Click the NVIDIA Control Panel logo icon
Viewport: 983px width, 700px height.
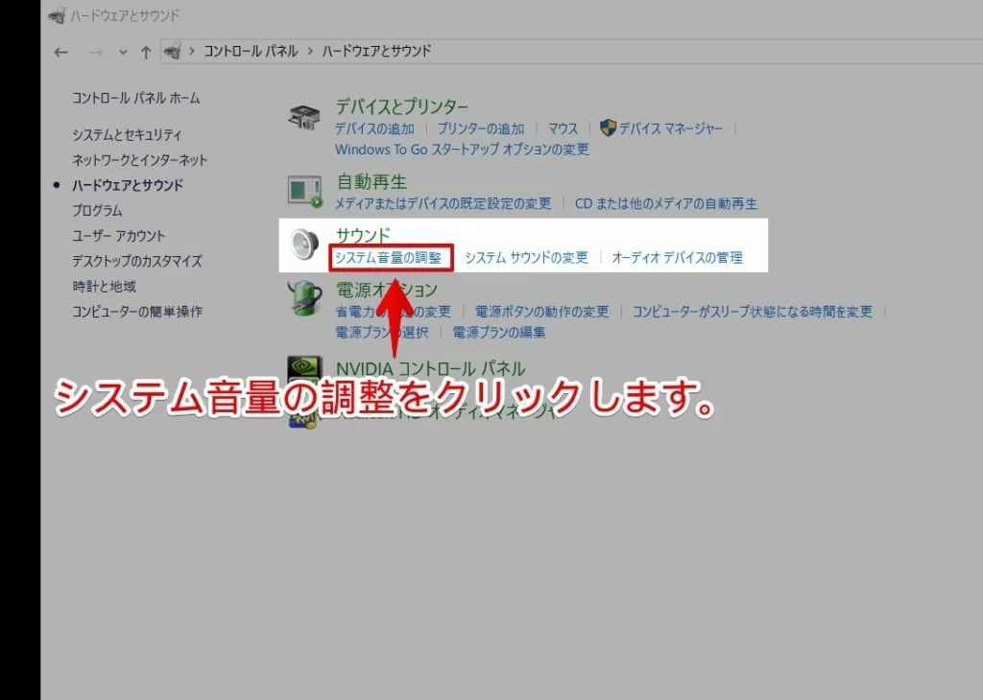pos(302,369)
